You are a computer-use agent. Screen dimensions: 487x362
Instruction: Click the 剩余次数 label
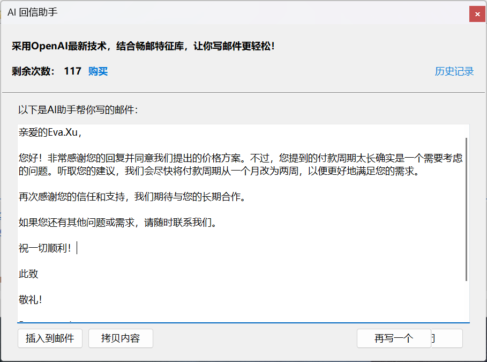33,71
